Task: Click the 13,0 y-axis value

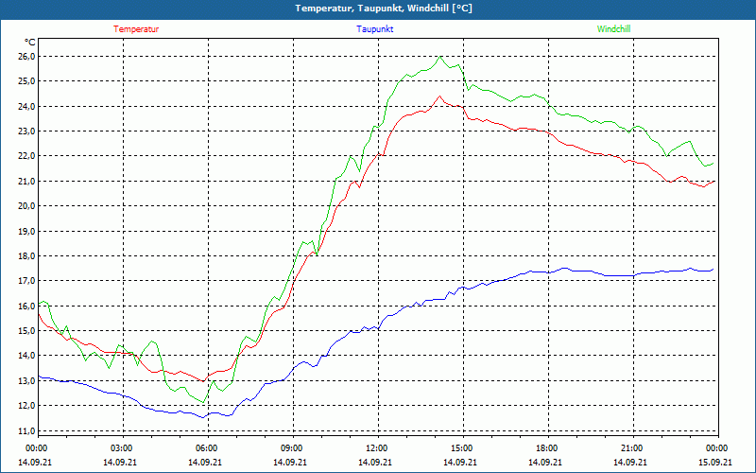Action: click(x=27, y=381)
